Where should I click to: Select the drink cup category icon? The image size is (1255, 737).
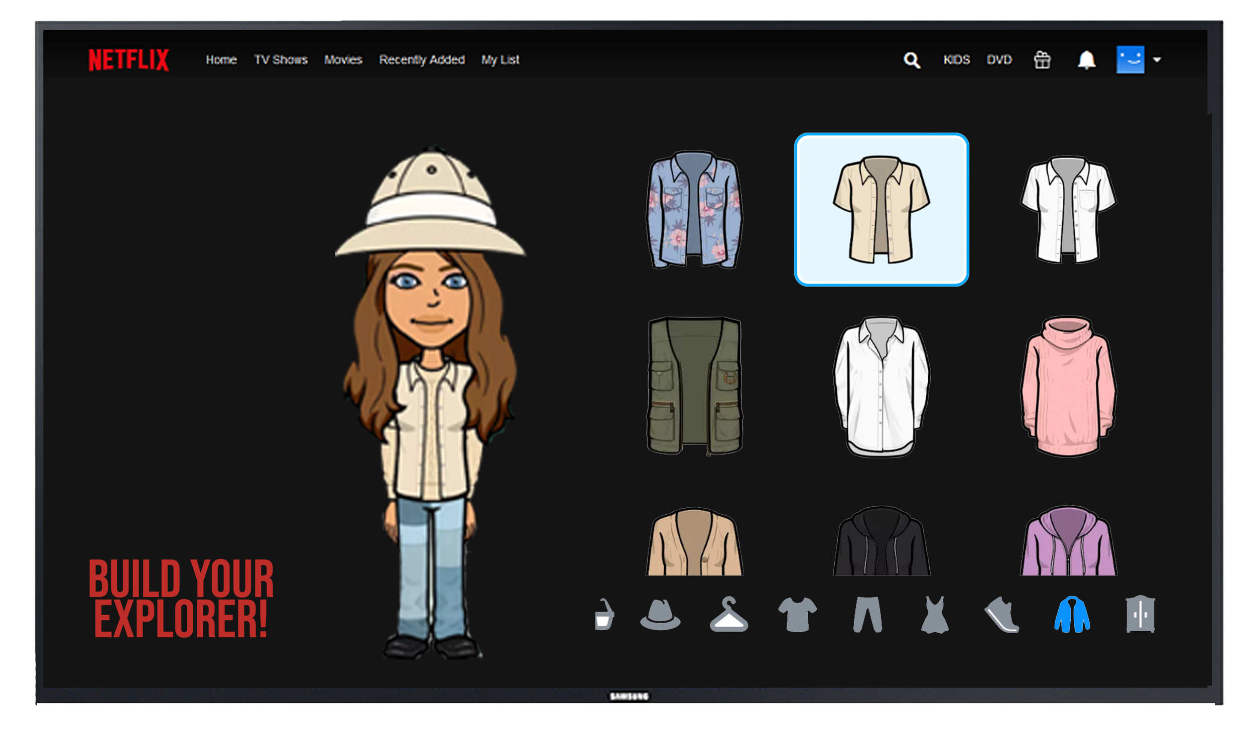click(x=604, y=615)
